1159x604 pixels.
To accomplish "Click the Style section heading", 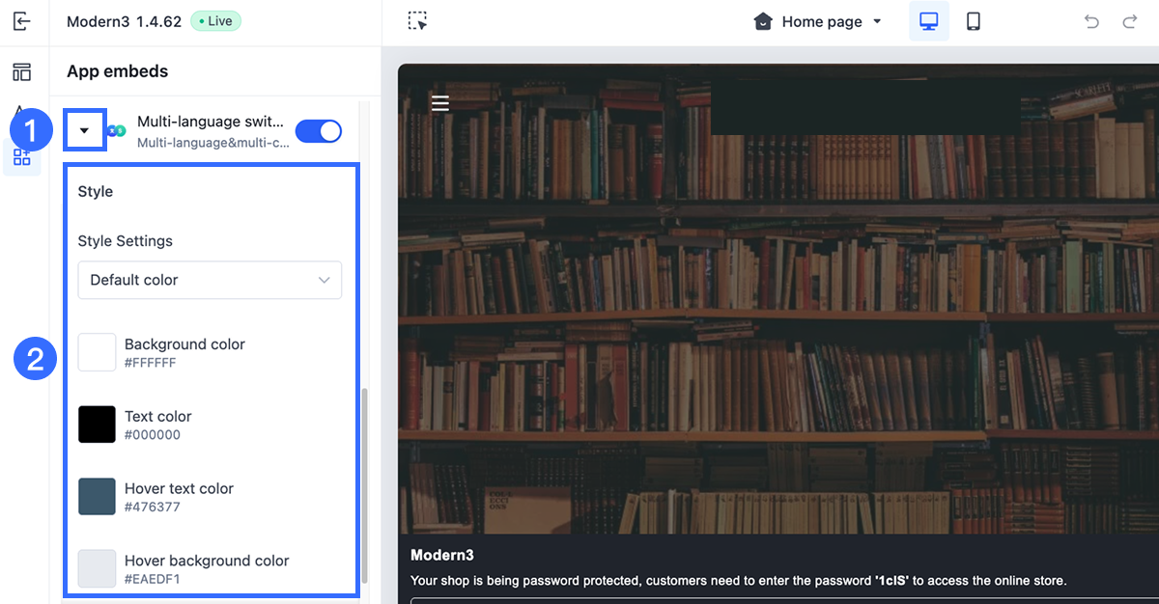I will click(x=96, y=191).
